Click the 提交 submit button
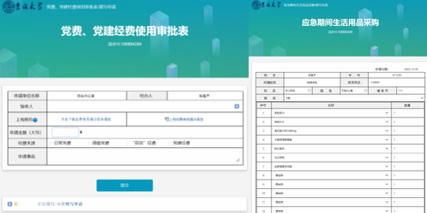427x213 pixels. (124, 186)
